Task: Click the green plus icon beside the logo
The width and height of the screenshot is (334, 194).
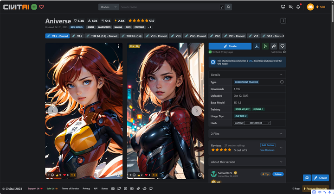Action: point(34,7)
